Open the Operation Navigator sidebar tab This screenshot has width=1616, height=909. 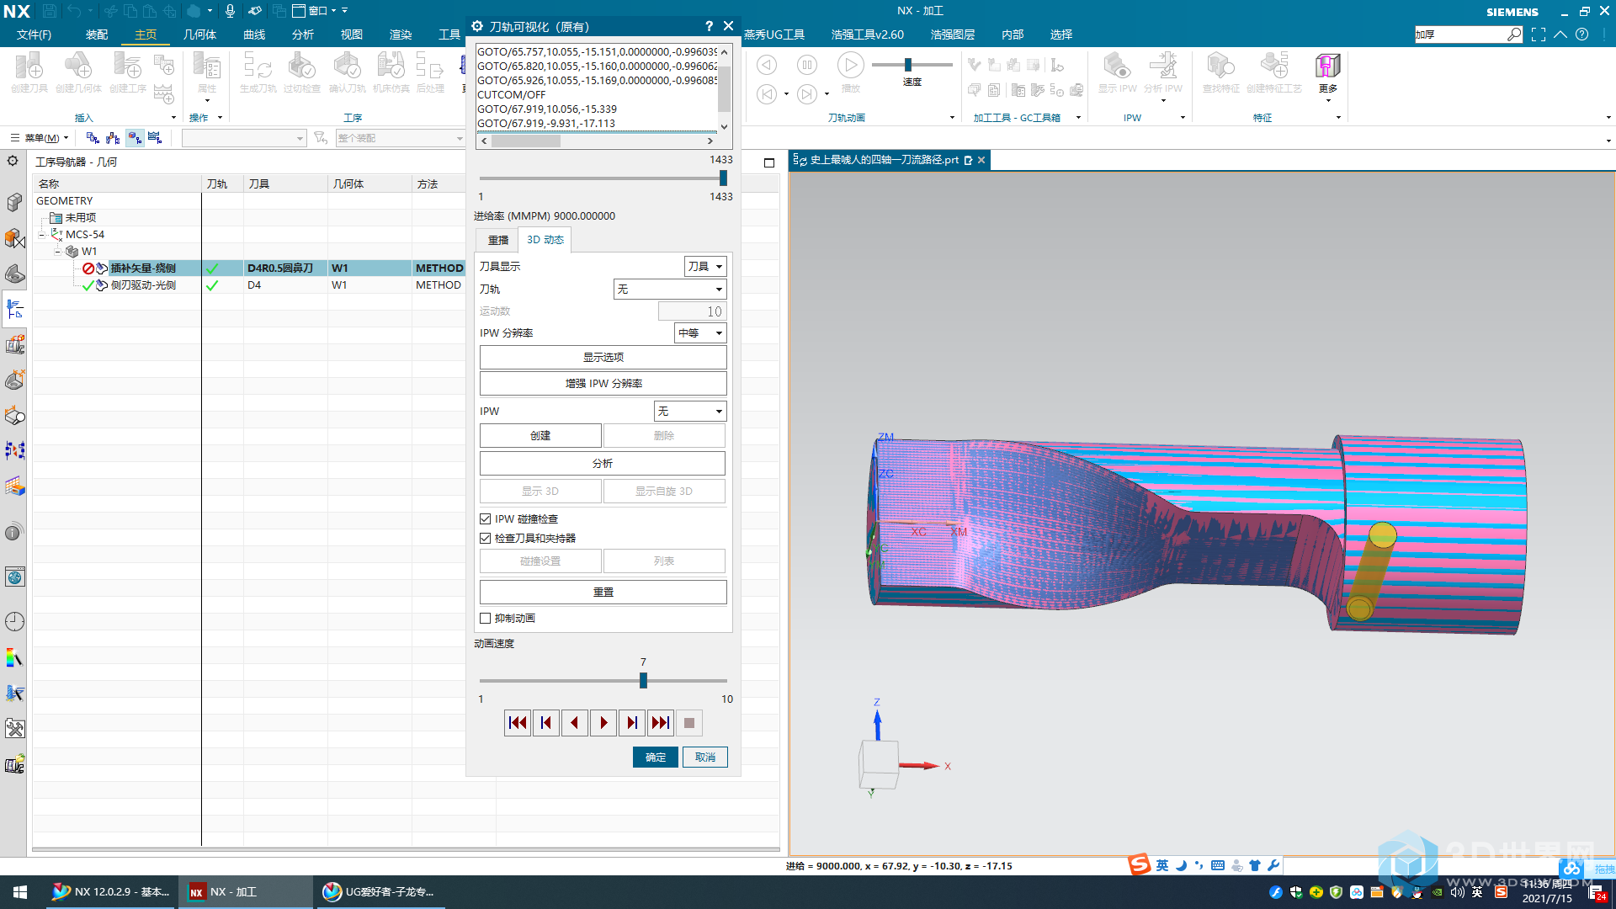click(14, 309)
